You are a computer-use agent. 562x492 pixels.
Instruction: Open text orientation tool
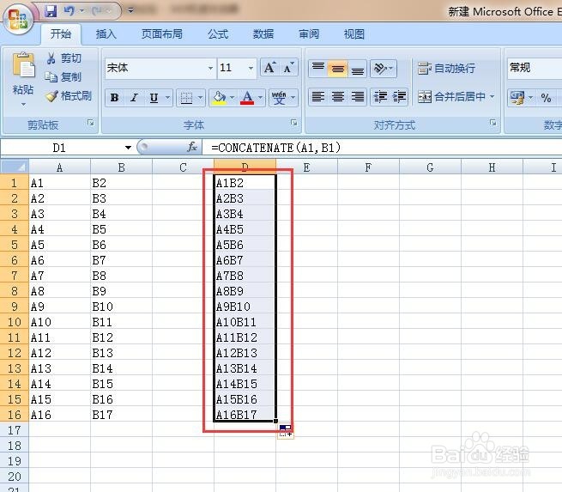(x=384, y=68)
